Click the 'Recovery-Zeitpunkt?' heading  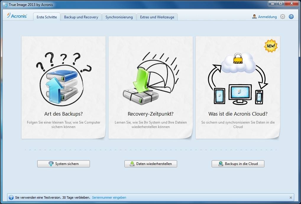click(x=150, y=114)
